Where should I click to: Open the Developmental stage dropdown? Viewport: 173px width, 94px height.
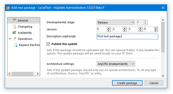click(x=116, y=22)
